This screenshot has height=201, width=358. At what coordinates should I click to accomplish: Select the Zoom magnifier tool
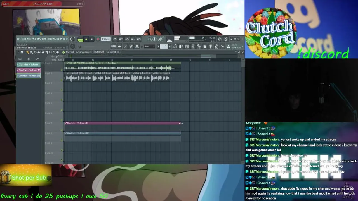click(x=54, y=52)
